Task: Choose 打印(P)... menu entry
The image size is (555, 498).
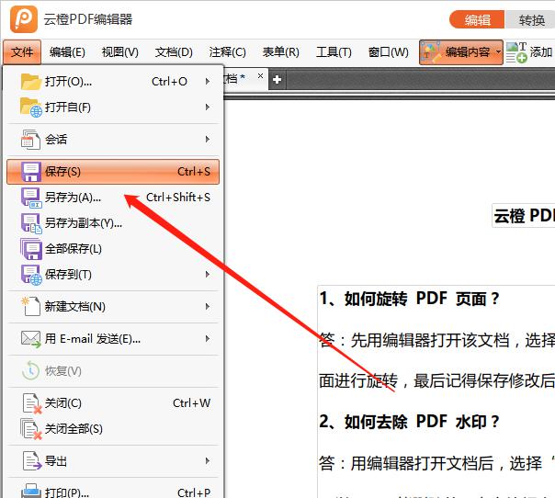Action: tap(113, 492)
